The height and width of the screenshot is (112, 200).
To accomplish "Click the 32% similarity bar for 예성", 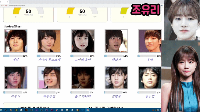I will (12, 56).
